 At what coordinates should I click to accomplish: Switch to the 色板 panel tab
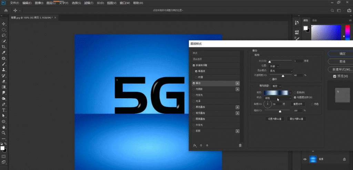(x=314, y=20)
